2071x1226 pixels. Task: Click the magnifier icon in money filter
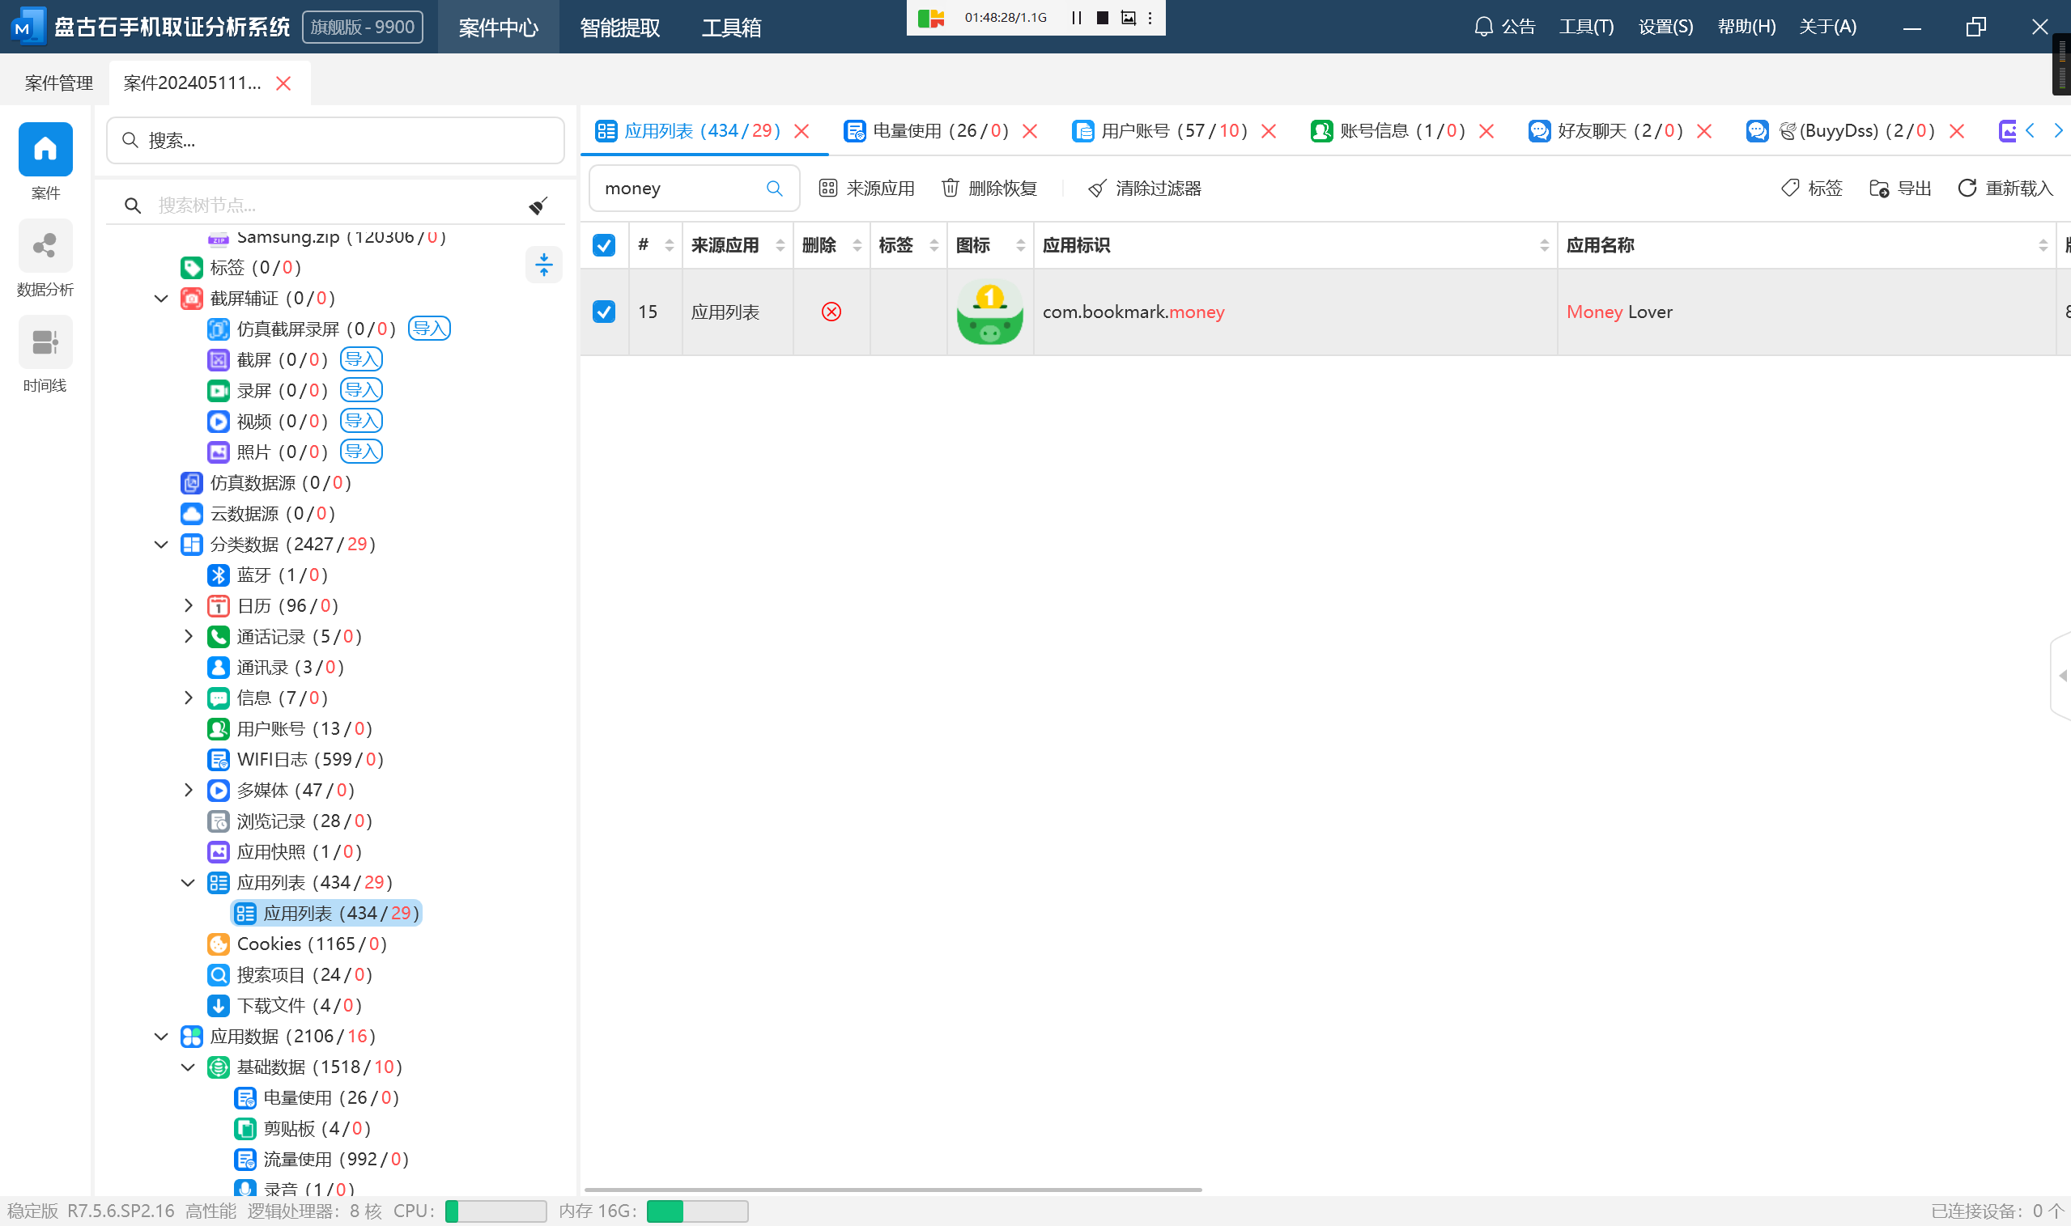tap(773, 189)
